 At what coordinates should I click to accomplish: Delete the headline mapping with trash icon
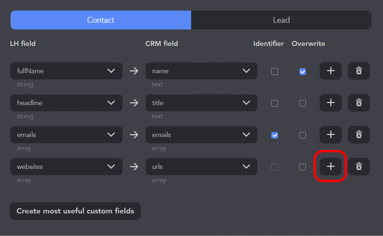pyautogui.click(x=359, y=103)
